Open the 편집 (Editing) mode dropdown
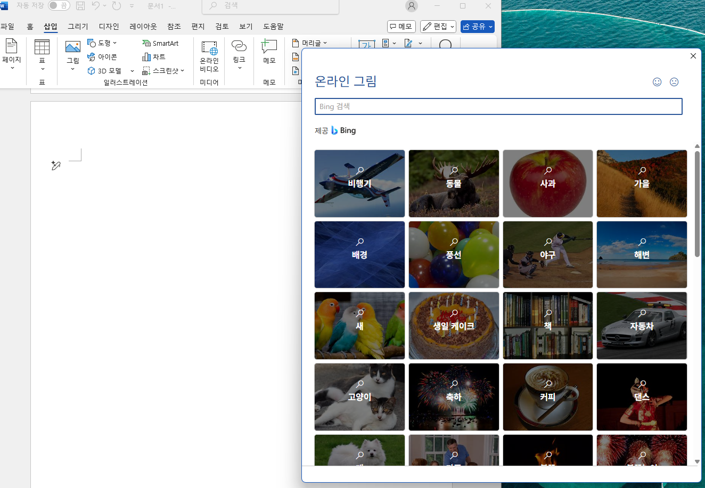 pyautogui.click(x=438, y=26)
